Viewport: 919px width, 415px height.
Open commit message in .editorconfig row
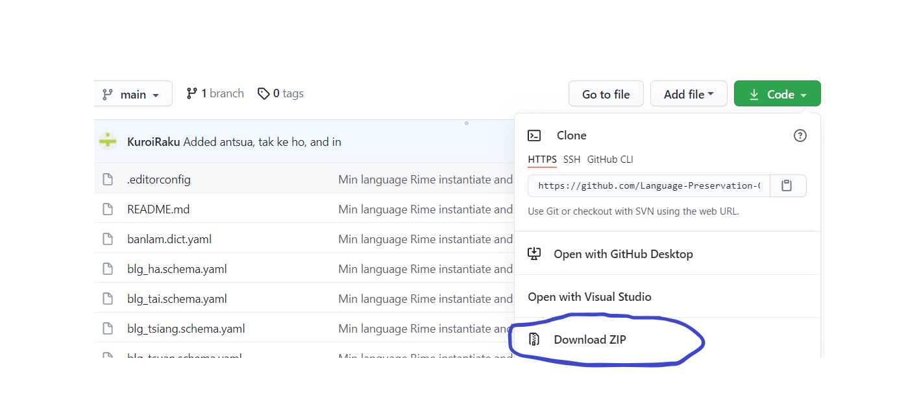pyautogui.click(x=426, y=180)
